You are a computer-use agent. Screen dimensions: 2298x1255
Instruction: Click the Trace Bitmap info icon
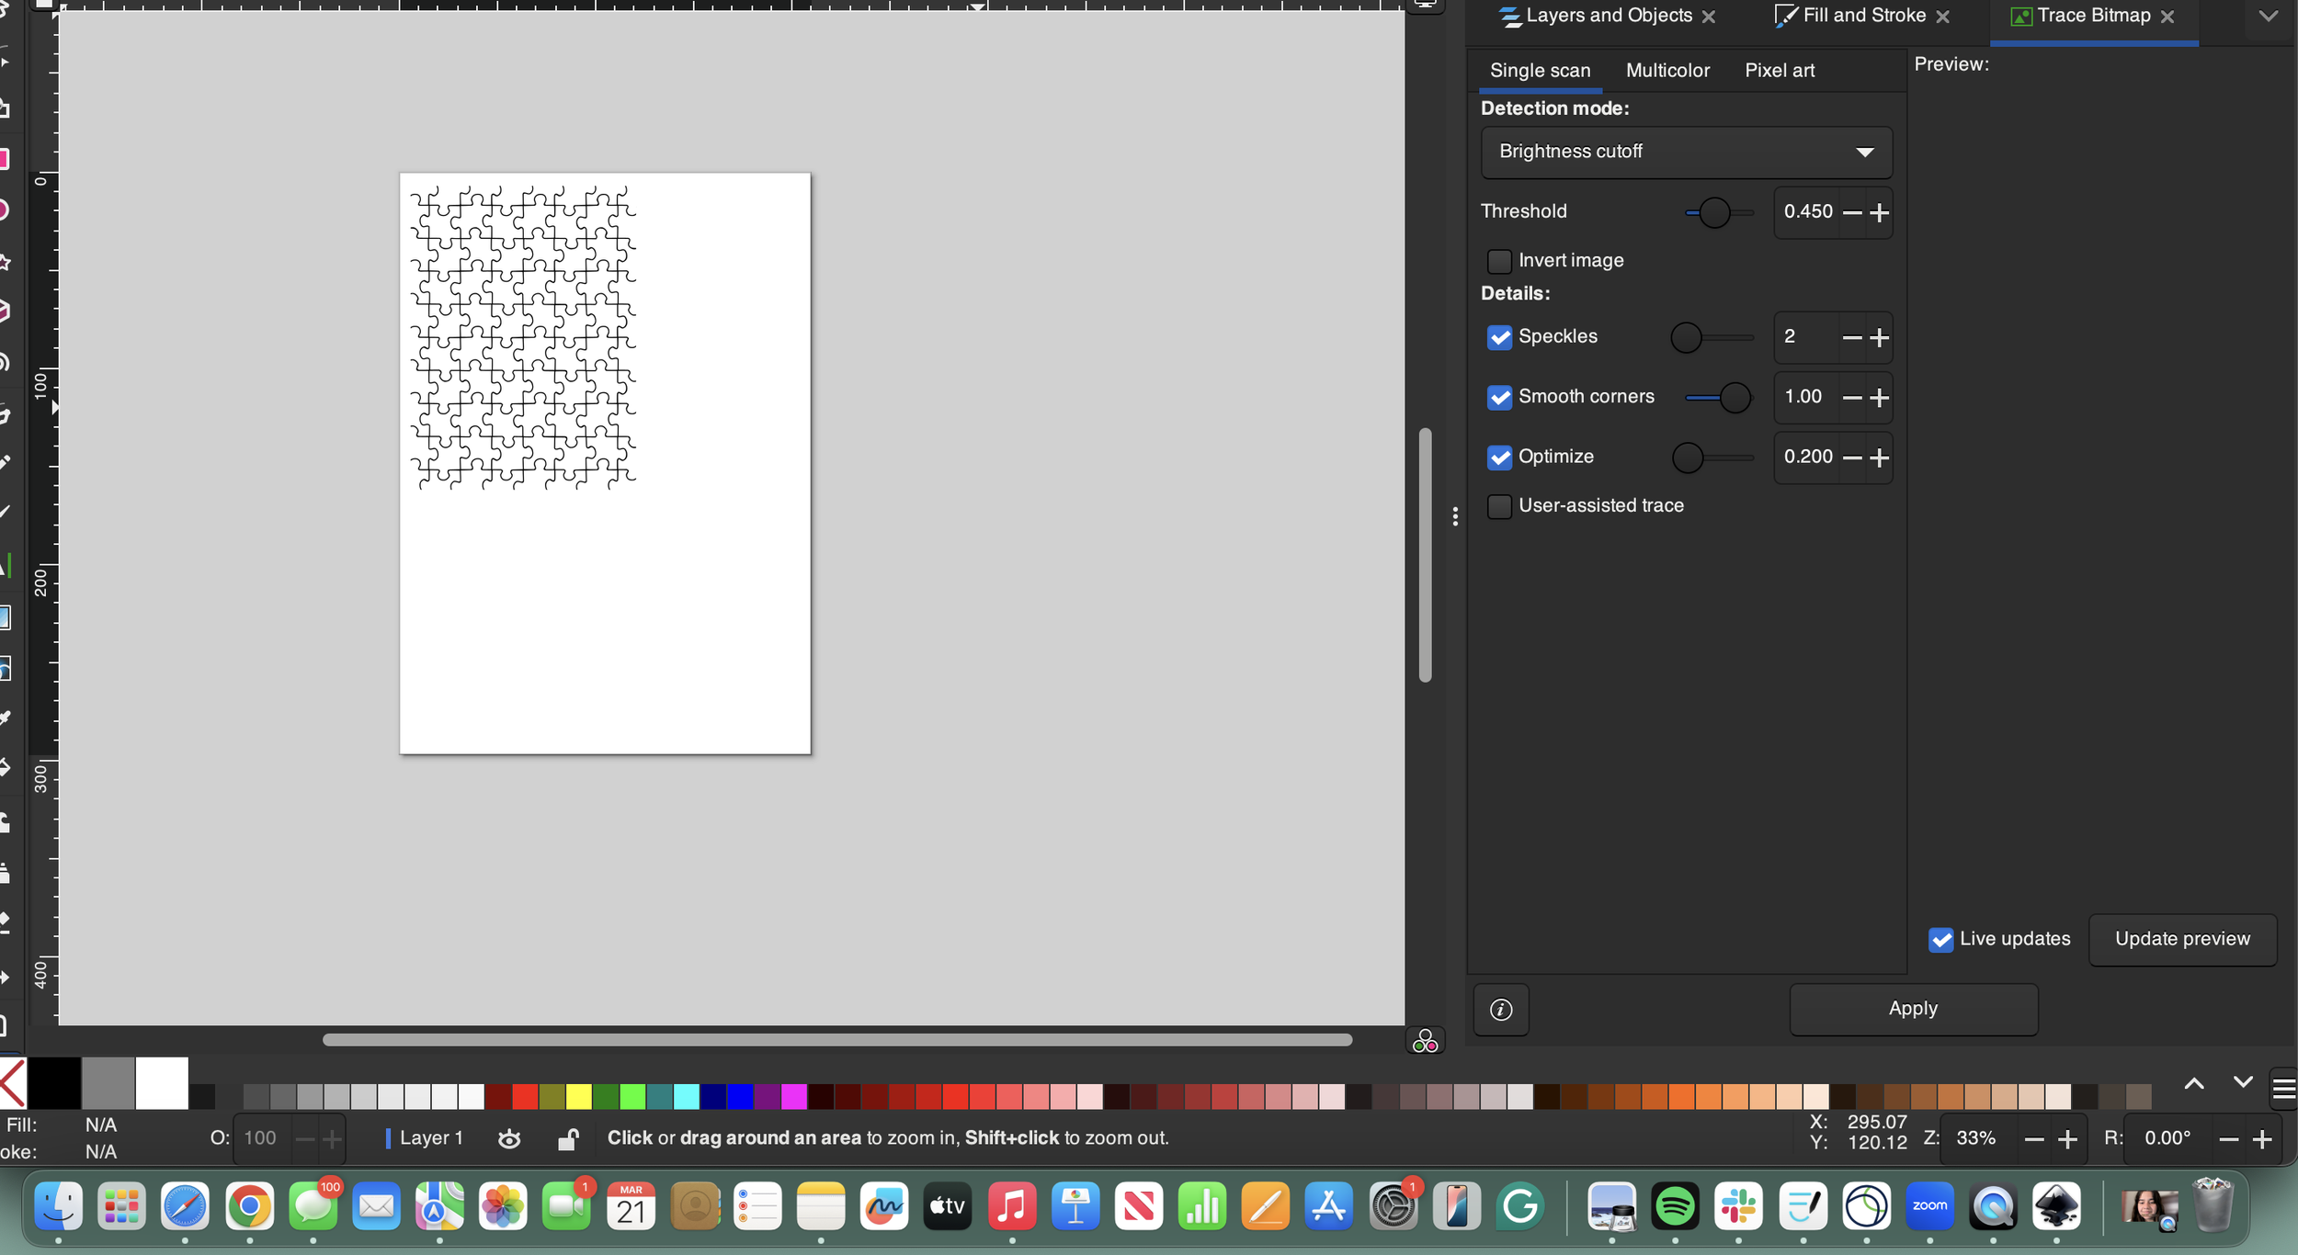pos(1501,1010)
